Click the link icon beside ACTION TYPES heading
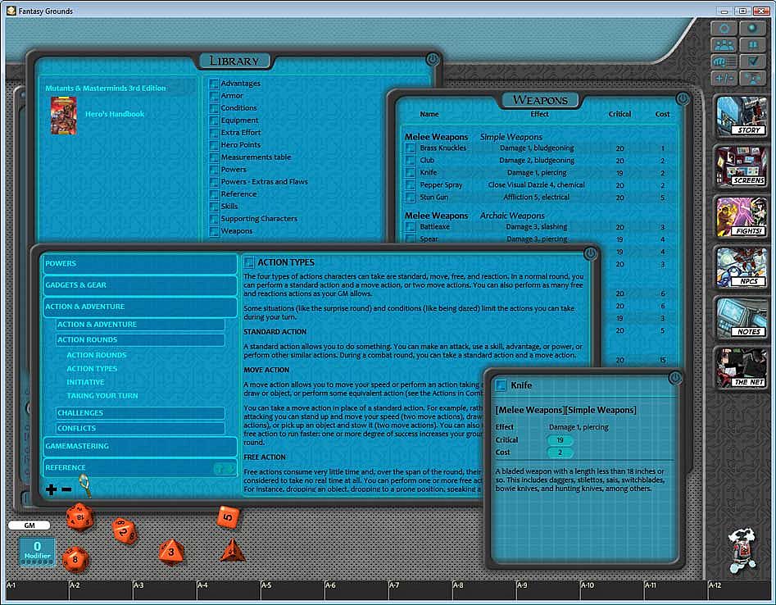Screen dimensions: 776x605 coord(249,262)
